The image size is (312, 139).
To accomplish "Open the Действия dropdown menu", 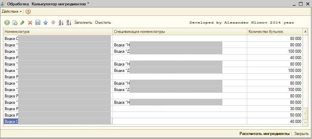I will coord(11,11).
